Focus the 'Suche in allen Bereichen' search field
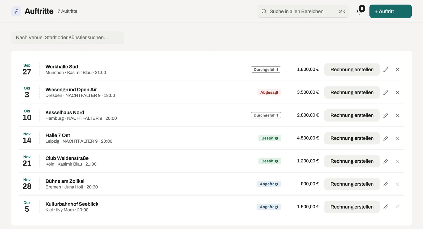 coord(303,11)
